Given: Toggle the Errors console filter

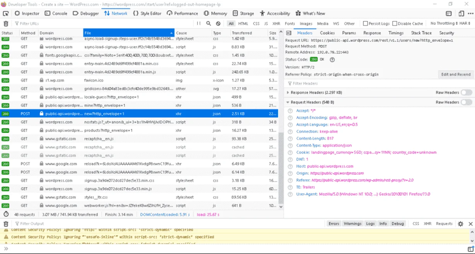Looking at the screenshot, I should point(334,223).
